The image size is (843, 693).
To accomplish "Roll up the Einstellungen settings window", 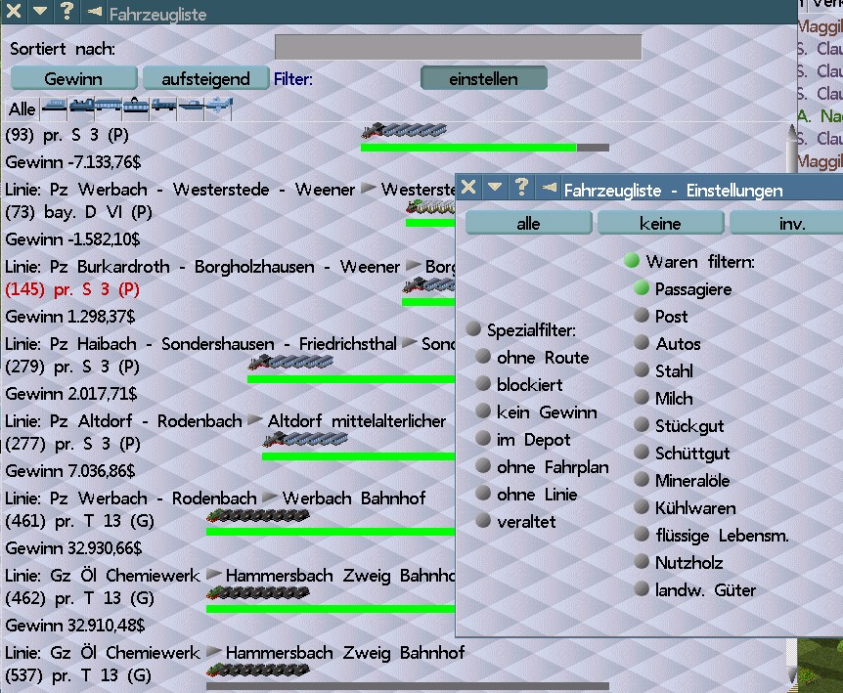I will (495, 187).
